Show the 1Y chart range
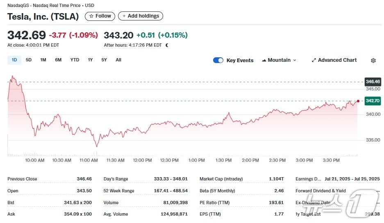The image size is (384, 223). click(x=90, y=60)
